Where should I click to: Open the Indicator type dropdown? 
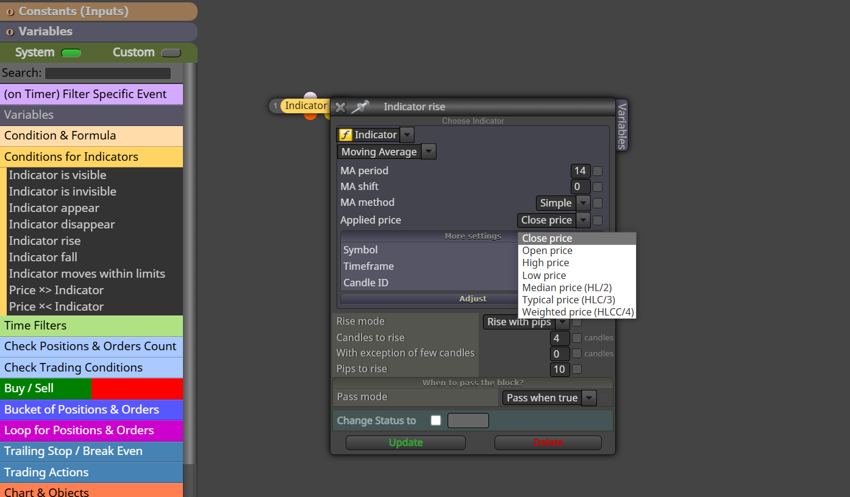pos(407,135)
